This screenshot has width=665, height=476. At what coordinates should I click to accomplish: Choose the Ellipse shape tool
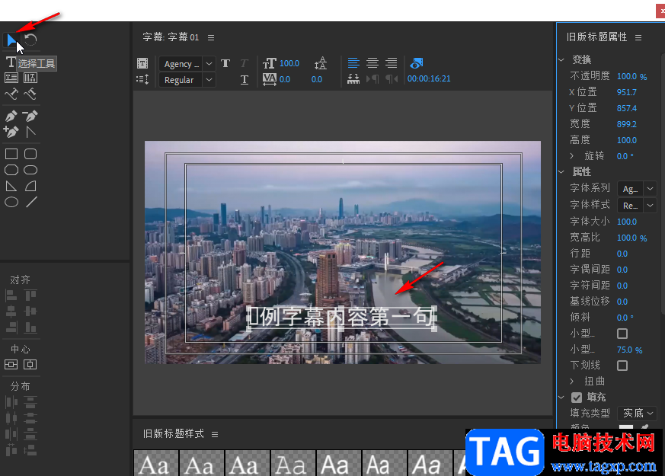(x=11, y=202)
